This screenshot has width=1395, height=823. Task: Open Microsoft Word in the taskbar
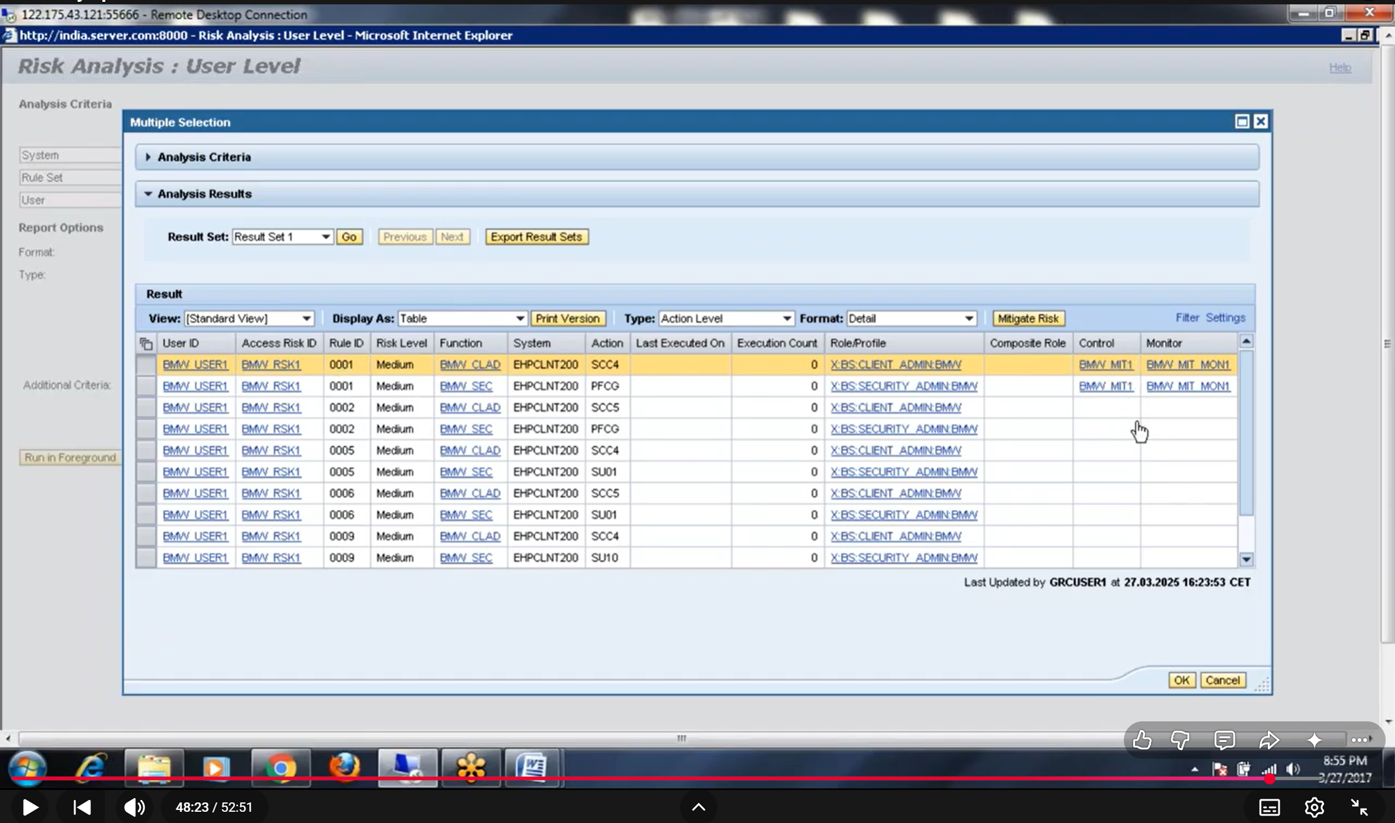click(532, 768)
